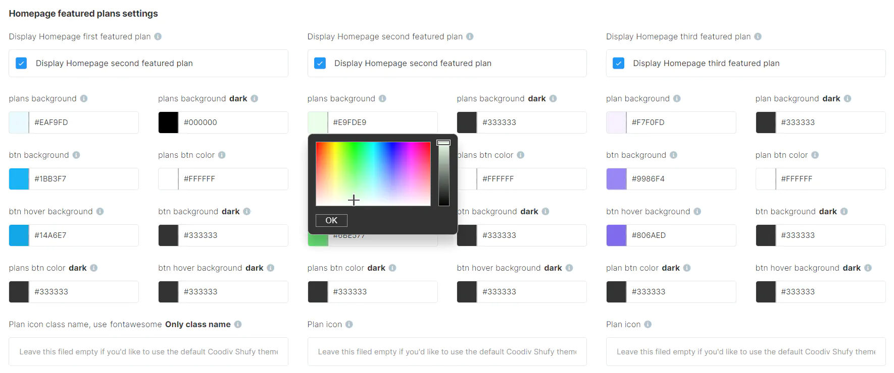Pick a color in the color picker's hue field
Screen dimensions: 894x373
[x=373, y=174]
